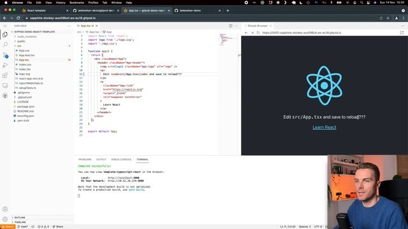Select App.tsx in the file tree

24,60
